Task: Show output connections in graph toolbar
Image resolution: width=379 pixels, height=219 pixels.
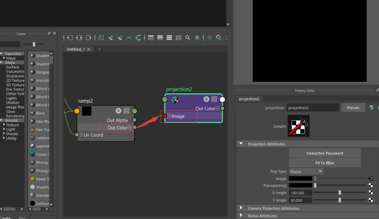Action: (x=88, y=38)
